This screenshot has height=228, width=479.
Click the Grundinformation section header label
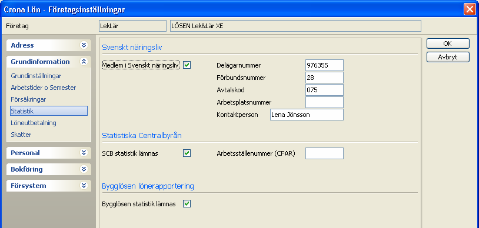[41, 62]
